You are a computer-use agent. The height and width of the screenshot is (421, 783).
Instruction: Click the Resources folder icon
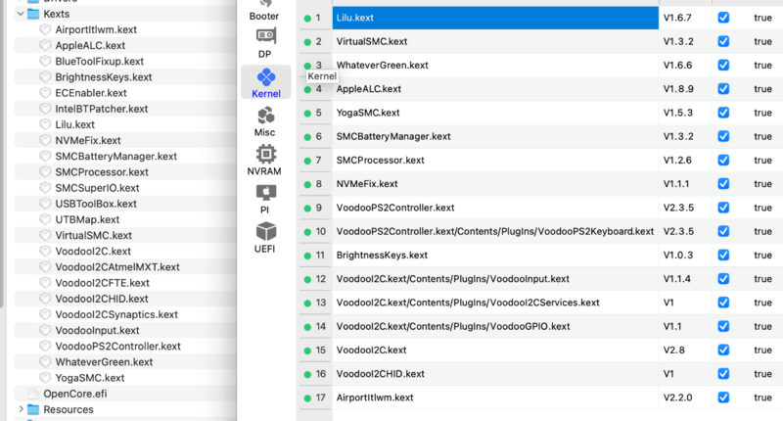pyautogui.click(x=33, y=409)
